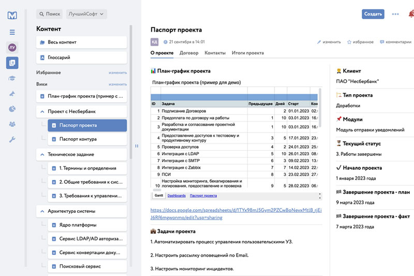
Task: Collapse the Техническое задание tree node
Action: pos(42,154)
